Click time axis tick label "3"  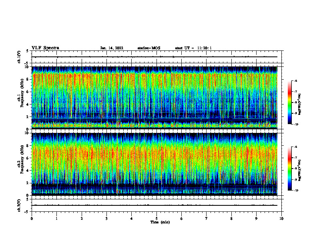click(x=106, y=219)
